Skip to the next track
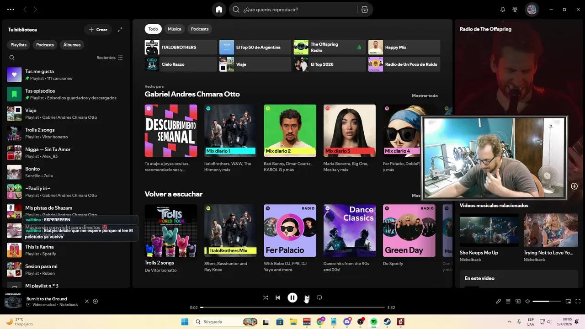 point(307,297)
